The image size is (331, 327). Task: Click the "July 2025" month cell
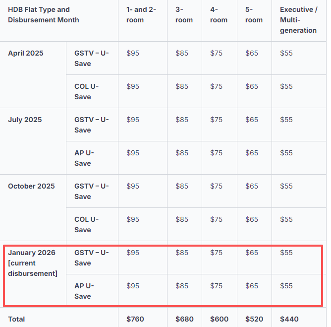(25, 120)
